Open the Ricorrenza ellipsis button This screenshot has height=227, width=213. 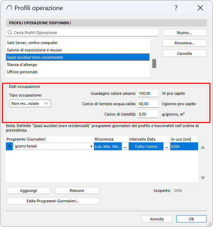coord(125,146)
